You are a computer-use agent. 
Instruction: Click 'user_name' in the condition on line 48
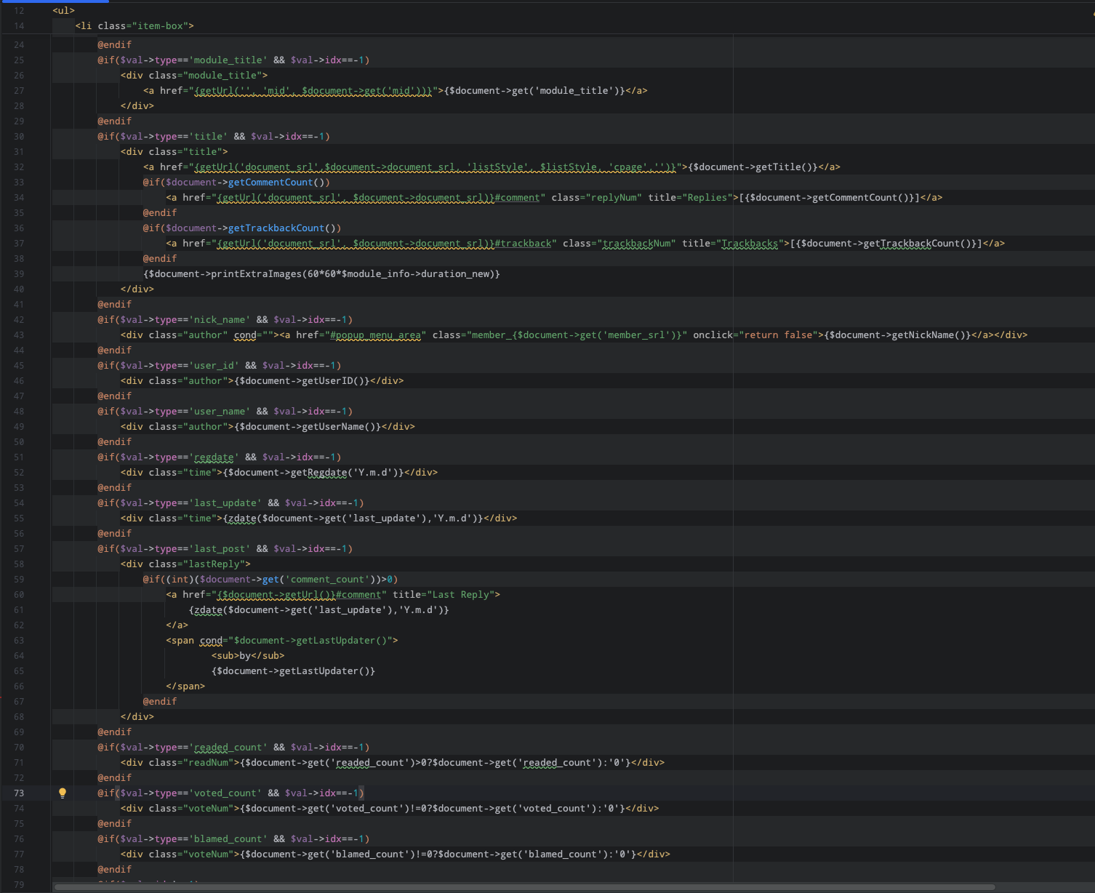pyautogui.click(x=220, y=412)
